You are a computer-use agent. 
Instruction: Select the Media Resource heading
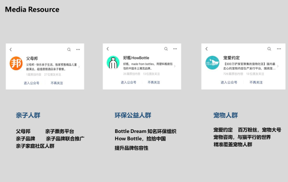(32, 10)
